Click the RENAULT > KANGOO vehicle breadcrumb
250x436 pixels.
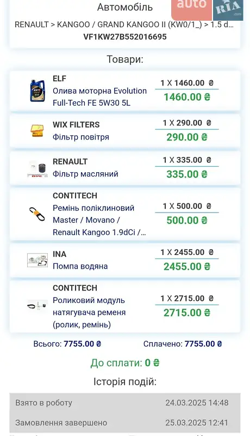(x=124, y=25)
